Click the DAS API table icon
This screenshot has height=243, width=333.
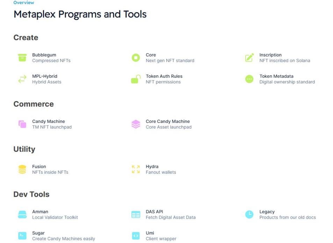click(136, 214)
